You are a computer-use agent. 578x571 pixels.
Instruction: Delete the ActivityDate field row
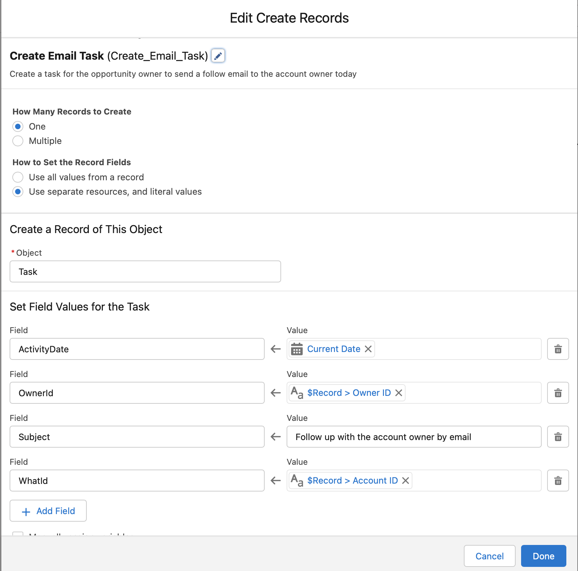point(558,349)
